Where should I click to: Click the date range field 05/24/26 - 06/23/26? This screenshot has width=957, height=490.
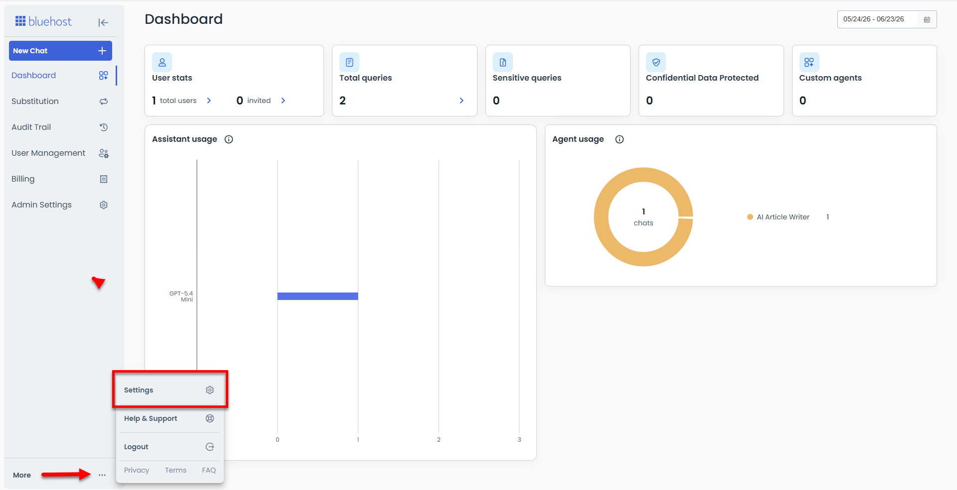tap(887, 19)
